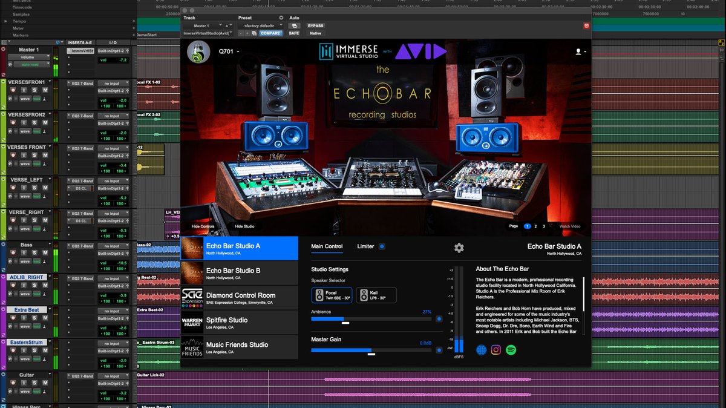The width and height of the screenshot is (726, 408).
Task: Select Spitfire Studio
Action: click(240, 323)
